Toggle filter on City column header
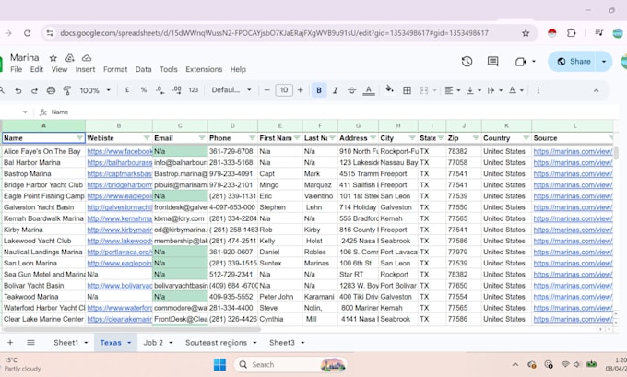Viewport: 627px width, 377px height. click(412, 138)
